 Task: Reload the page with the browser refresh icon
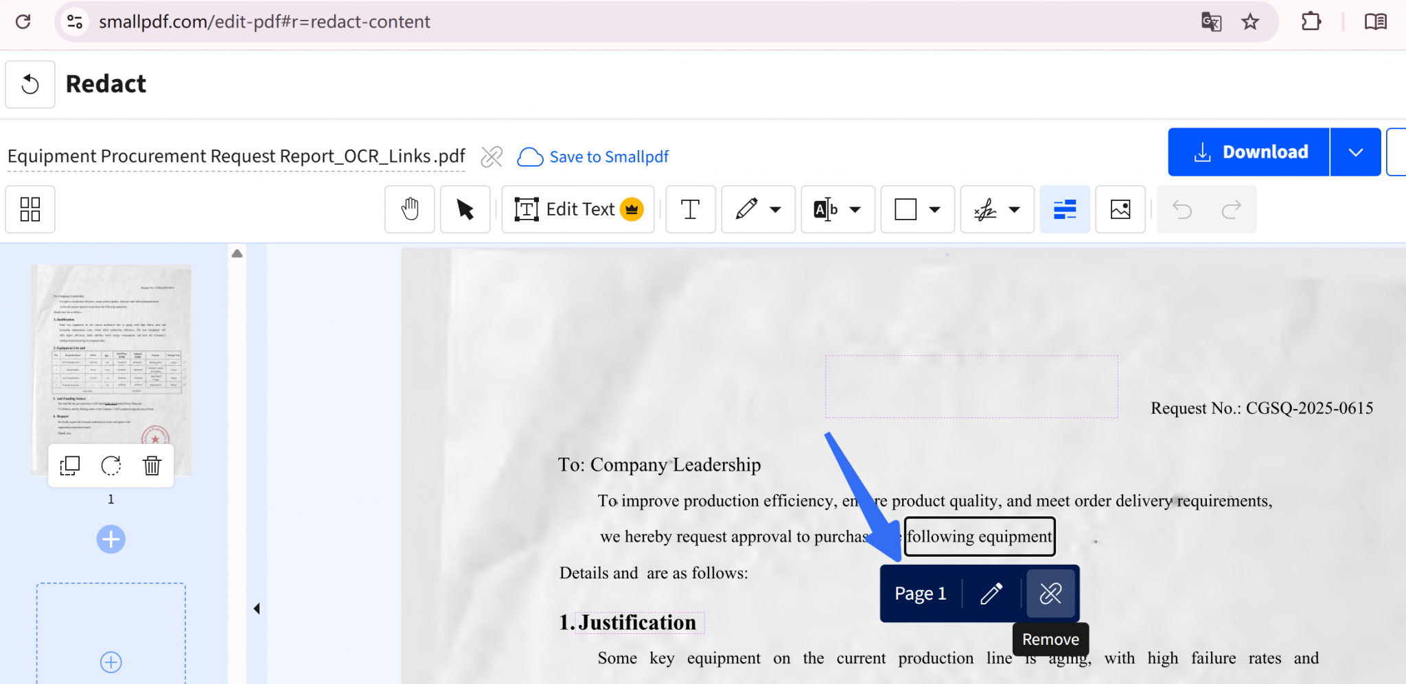(x=23, y=22)
